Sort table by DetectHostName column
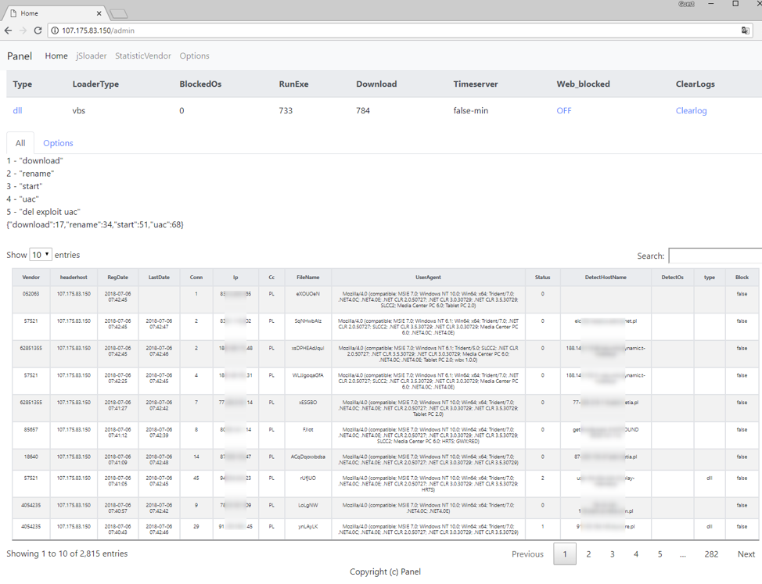Screen dimensions: 762x584 pyautogui.click(x=606, y=278)
